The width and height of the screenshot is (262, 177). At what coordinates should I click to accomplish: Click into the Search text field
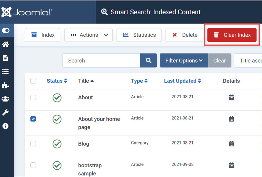coord(102,60)
